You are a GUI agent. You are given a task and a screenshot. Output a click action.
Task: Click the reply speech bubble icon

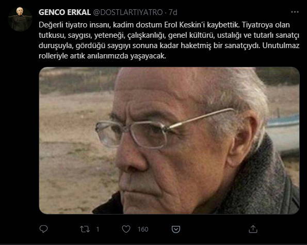[43, 229]
